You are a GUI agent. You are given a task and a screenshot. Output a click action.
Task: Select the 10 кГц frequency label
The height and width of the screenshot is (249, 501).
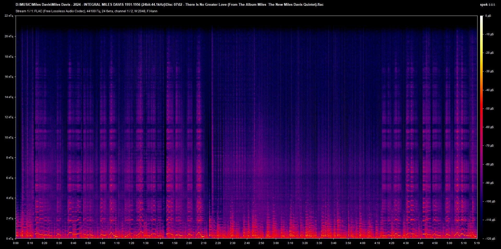[9, 137]
